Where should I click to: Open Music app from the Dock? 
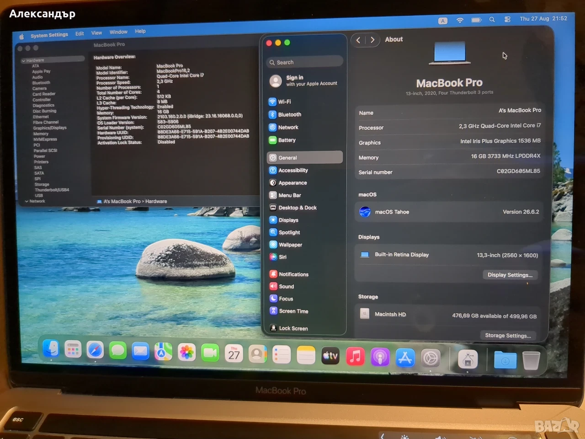point(355,356)
